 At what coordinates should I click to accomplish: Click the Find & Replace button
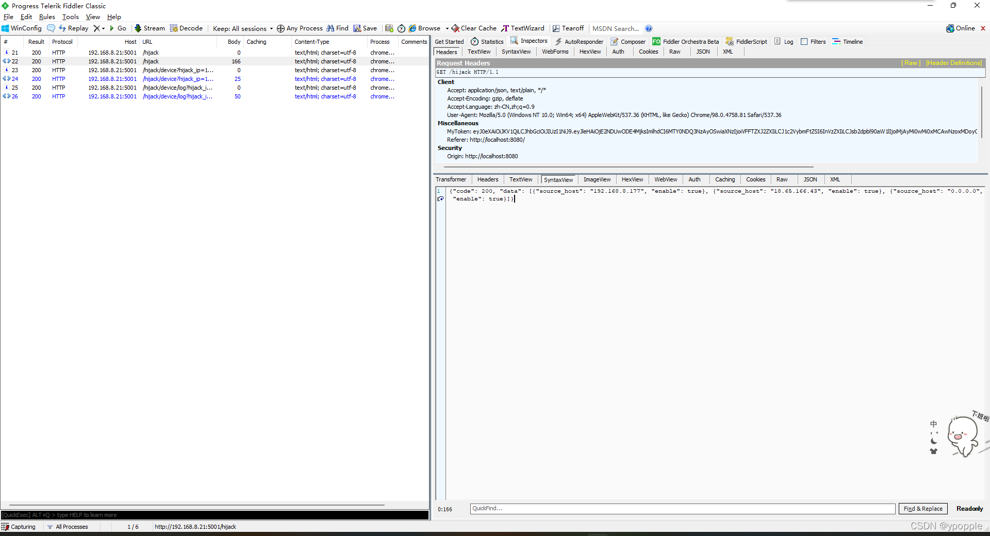(923, 509)
